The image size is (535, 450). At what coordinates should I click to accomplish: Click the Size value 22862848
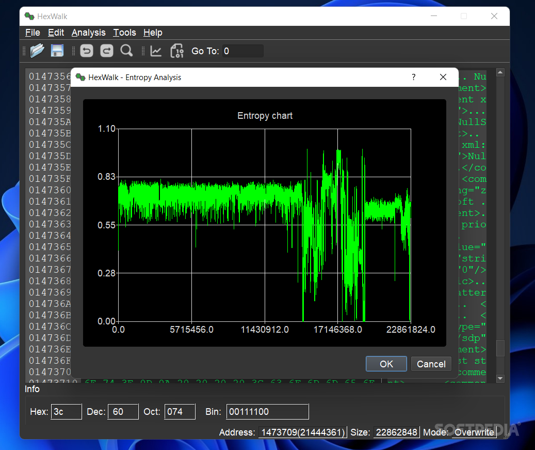(396, 432)
